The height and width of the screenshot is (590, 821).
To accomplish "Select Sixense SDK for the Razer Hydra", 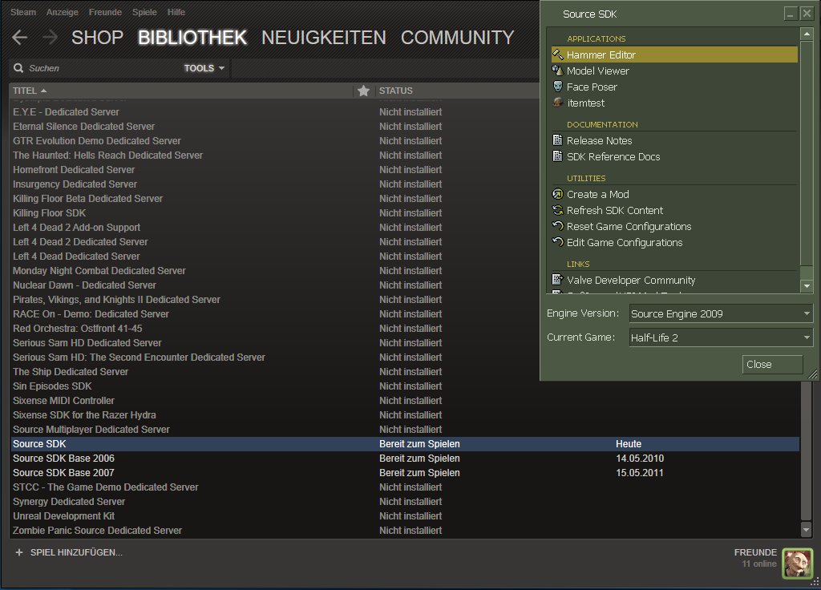I will point(84,414).
